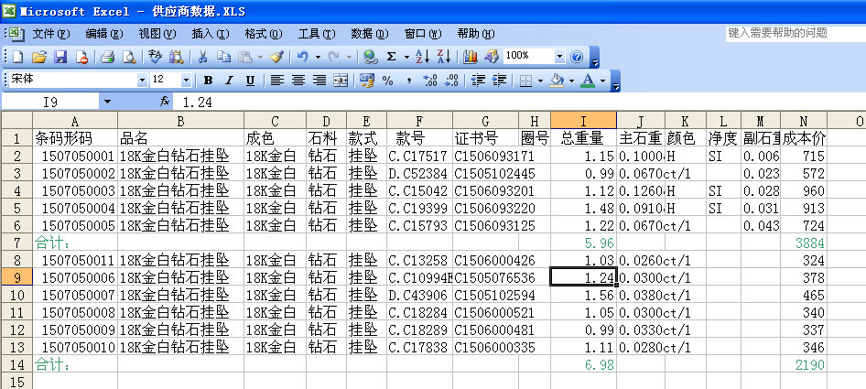The image size is (866, 389).
Task: Click the Merge and Center icon
Action: click(341, 81)
